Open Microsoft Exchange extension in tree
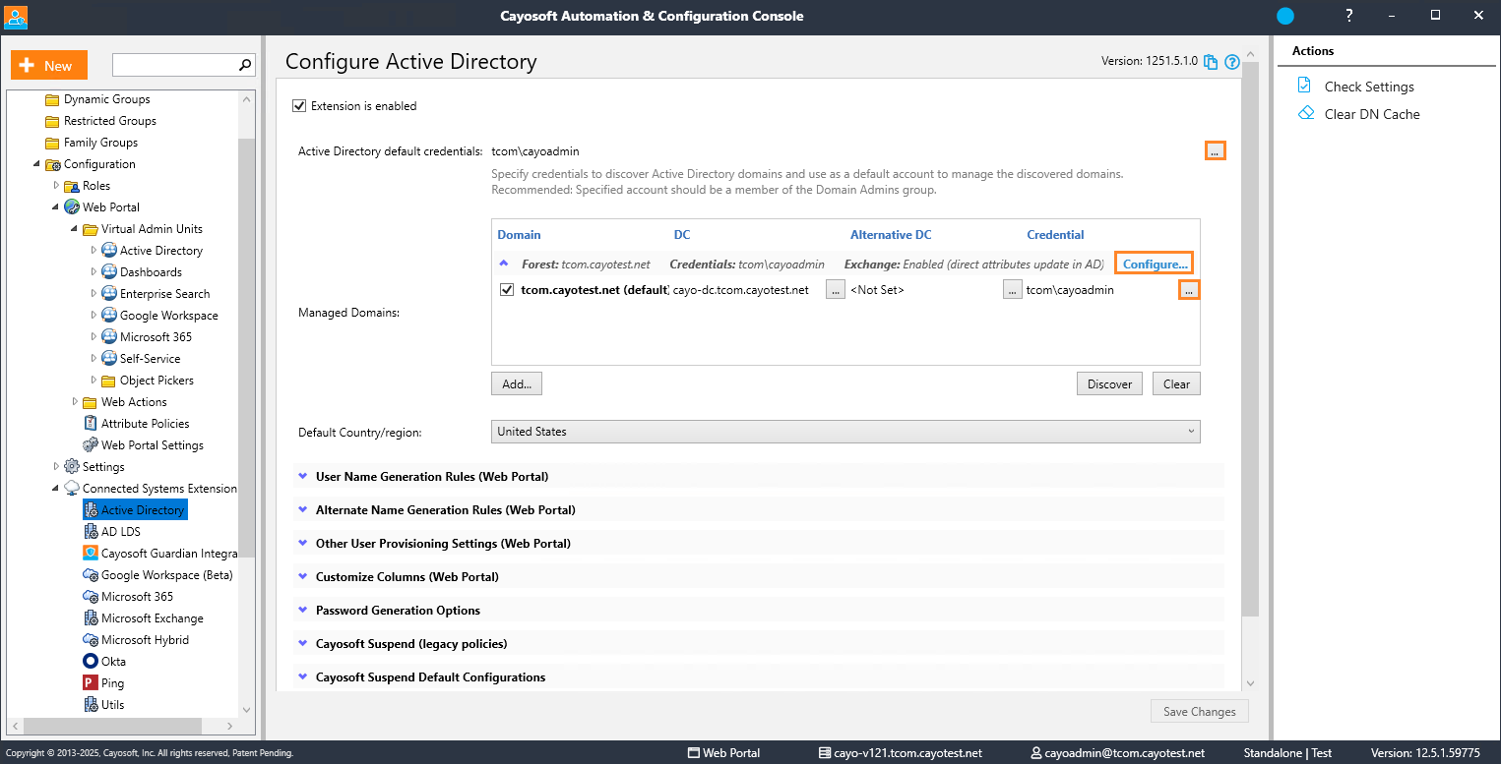The image size is (1501, 764). 152,618
